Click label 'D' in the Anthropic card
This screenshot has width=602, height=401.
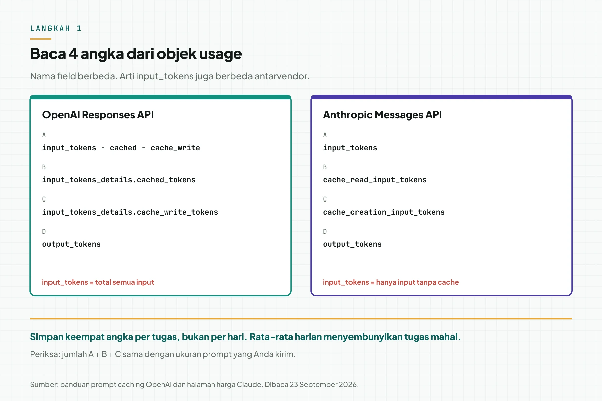point(325,231)
